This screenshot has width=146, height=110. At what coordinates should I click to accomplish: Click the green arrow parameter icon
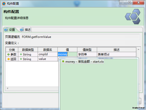(x=8, y=54)
